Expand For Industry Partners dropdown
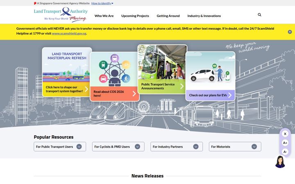Image resolution: width=295 pixels, height=184 pixels. tap(177, 147)
